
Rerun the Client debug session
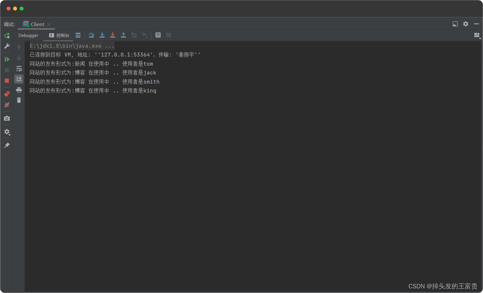tap(7, 35)
